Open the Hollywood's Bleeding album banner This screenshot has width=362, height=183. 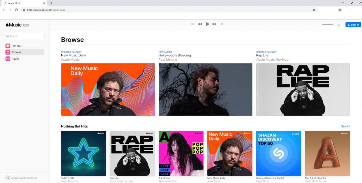point(205,89)
